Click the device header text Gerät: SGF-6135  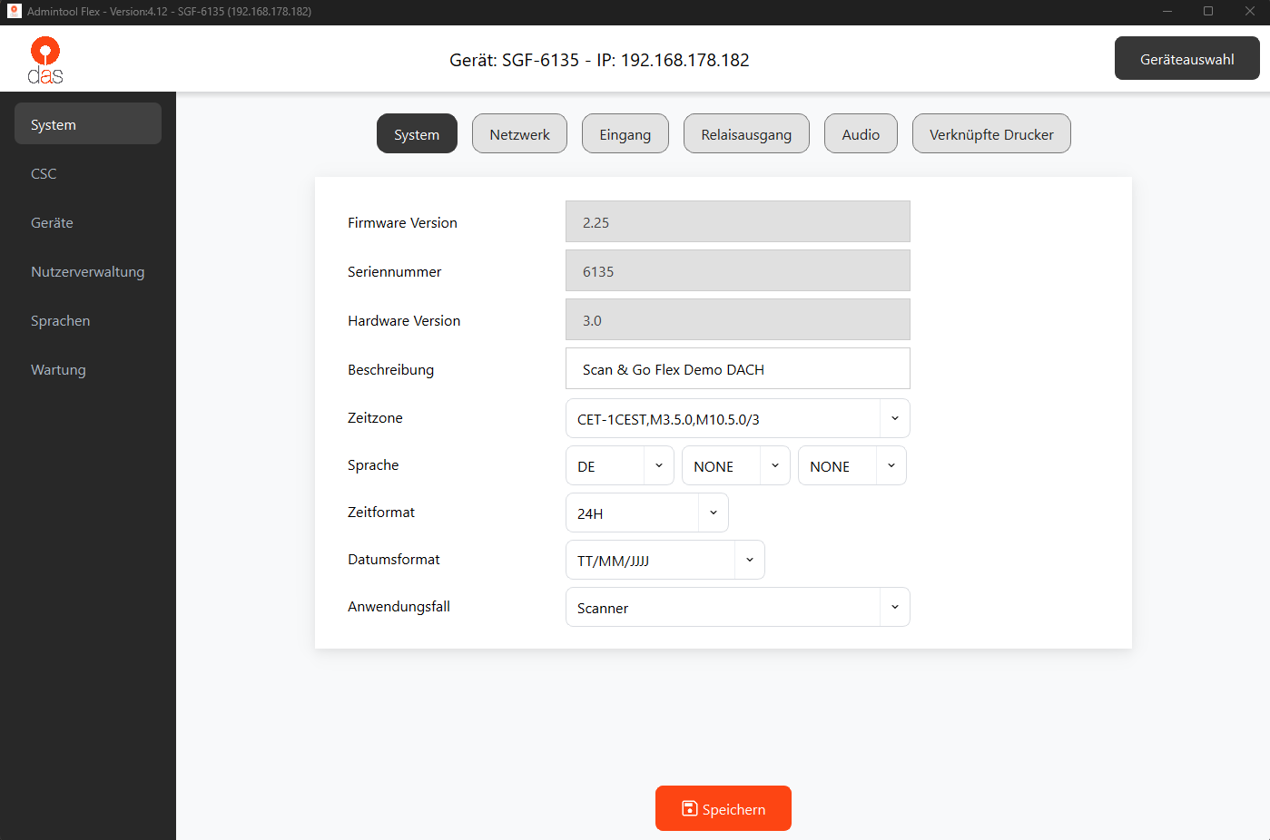(x=599, y=60)
